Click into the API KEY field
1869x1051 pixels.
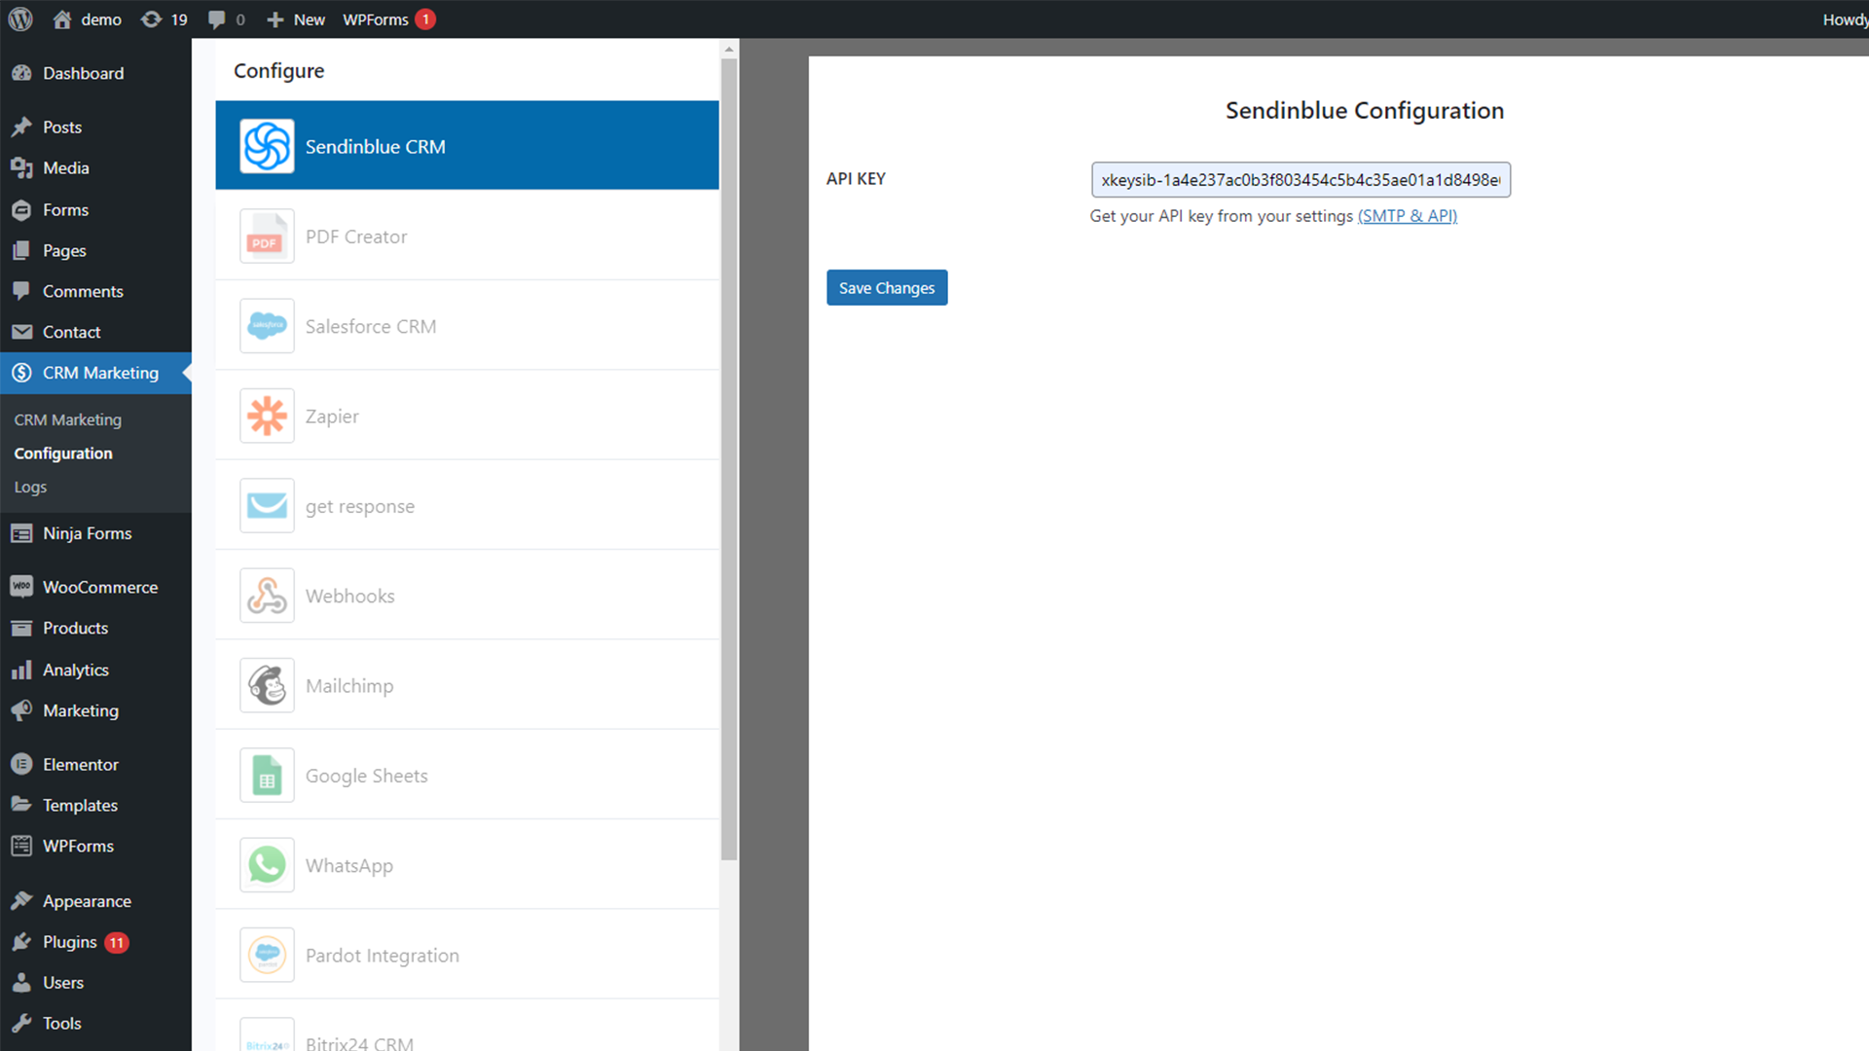(1300, 180)
